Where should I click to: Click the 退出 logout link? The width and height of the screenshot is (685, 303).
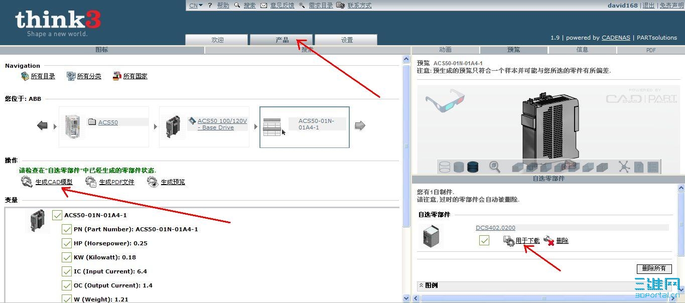(649, 6)
